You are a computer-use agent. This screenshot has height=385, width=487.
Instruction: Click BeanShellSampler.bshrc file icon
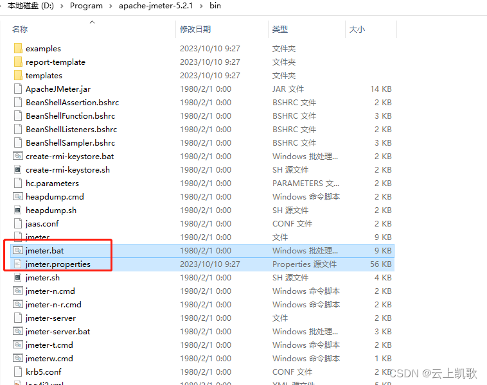point(18,142)
